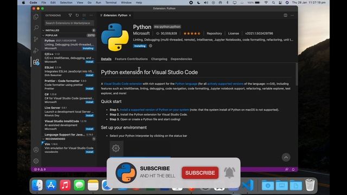Open Trash in the Dock

[310, 185]
